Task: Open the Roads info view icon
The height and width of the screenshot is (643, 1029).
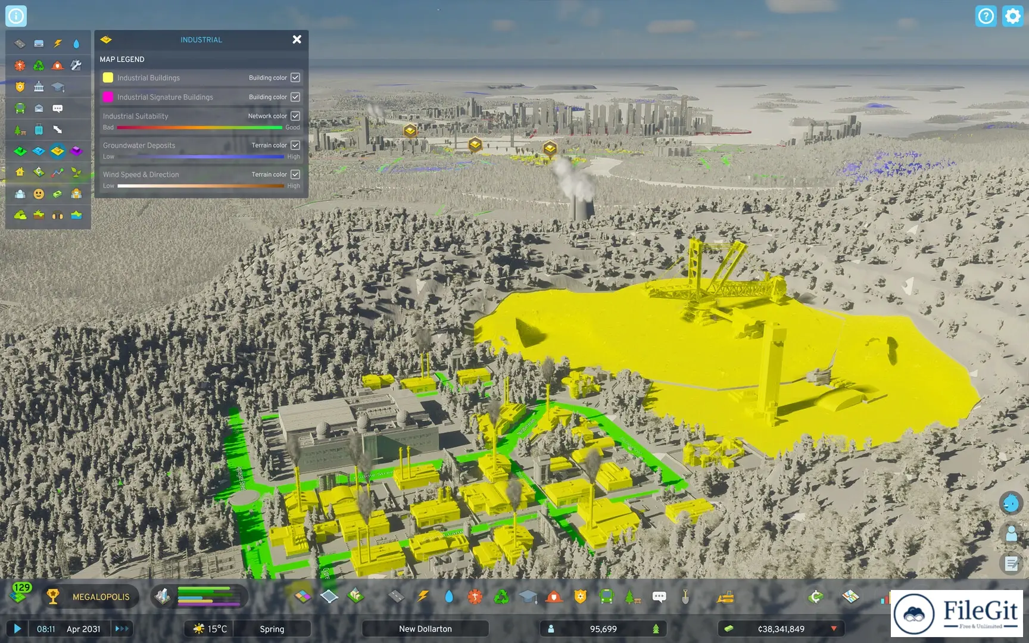Action: tap(20, 43)
